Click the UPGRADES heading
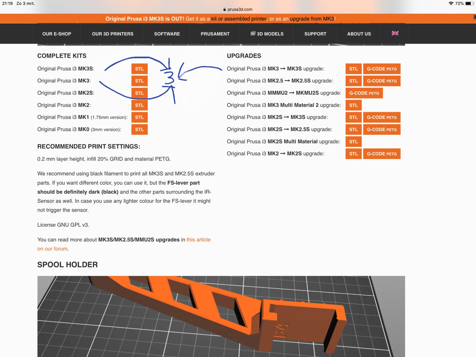 (x=244, y=56)
